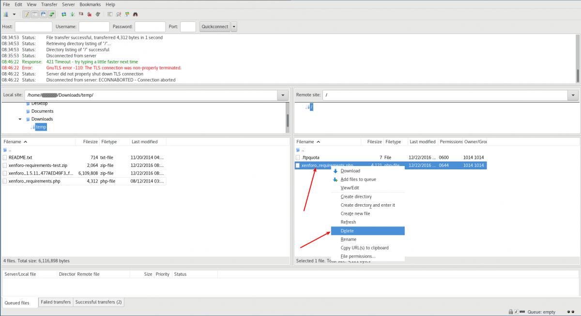This screenshot has width=581, height=316.
Task: Collapse the Downloads folder in the tree
Action: tap(20, 119)
